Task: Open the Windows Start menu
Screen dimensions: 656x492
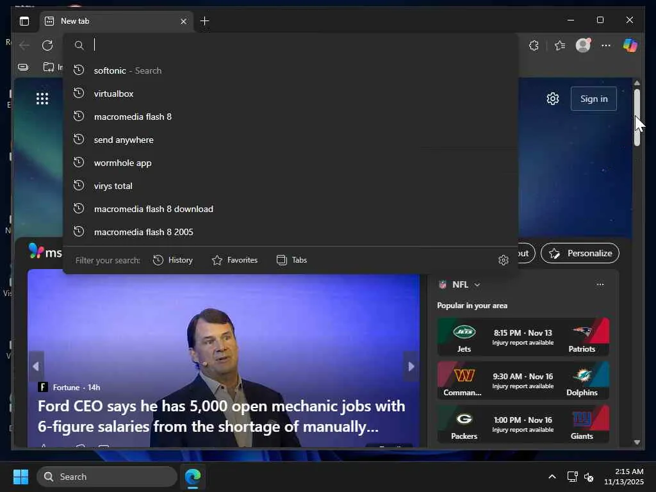Action: (x=20, y=477)
